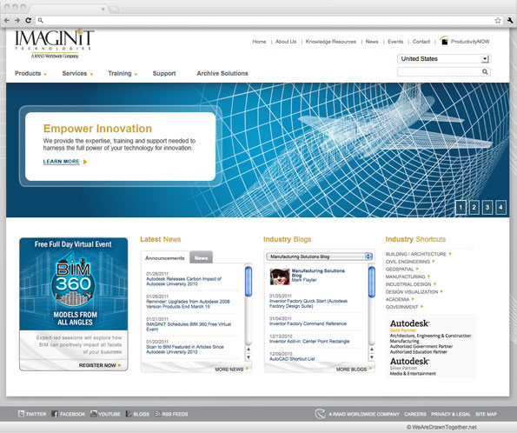Open the About Us page
The width and height of the screenshot is (517, 433).
286,42
